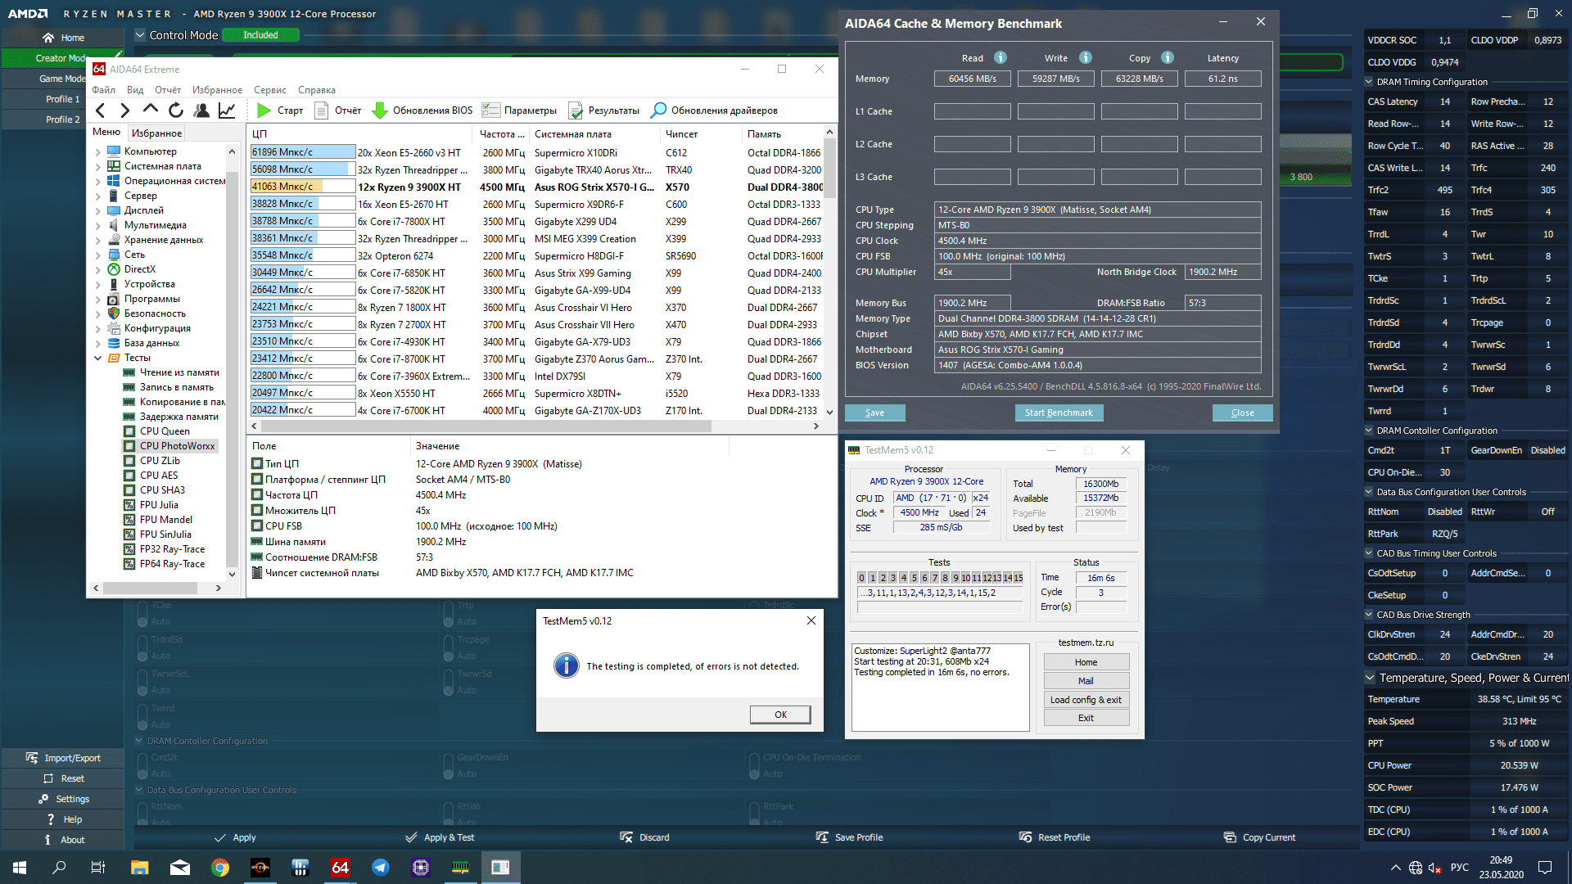Click TestMem5 Home button
The width and height of the screenshot is (1572, 884).
click(x=1086, y=662)
